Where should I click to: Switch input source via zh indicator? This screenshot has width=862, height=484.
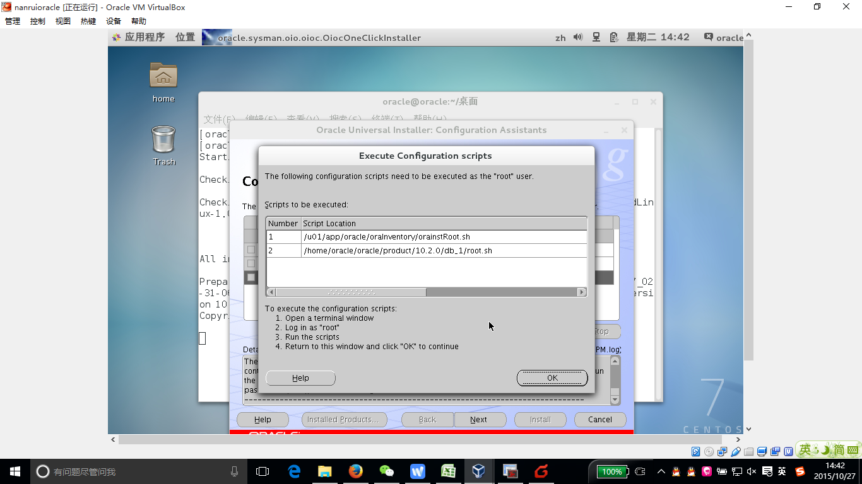pyautogui.click(x=560, y=38)
